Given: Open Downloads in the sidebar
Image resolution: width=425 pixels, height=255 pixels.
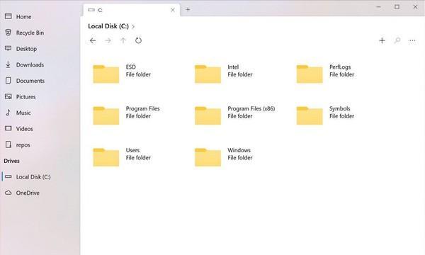Looking at the screenshot, I should [40, 64].
